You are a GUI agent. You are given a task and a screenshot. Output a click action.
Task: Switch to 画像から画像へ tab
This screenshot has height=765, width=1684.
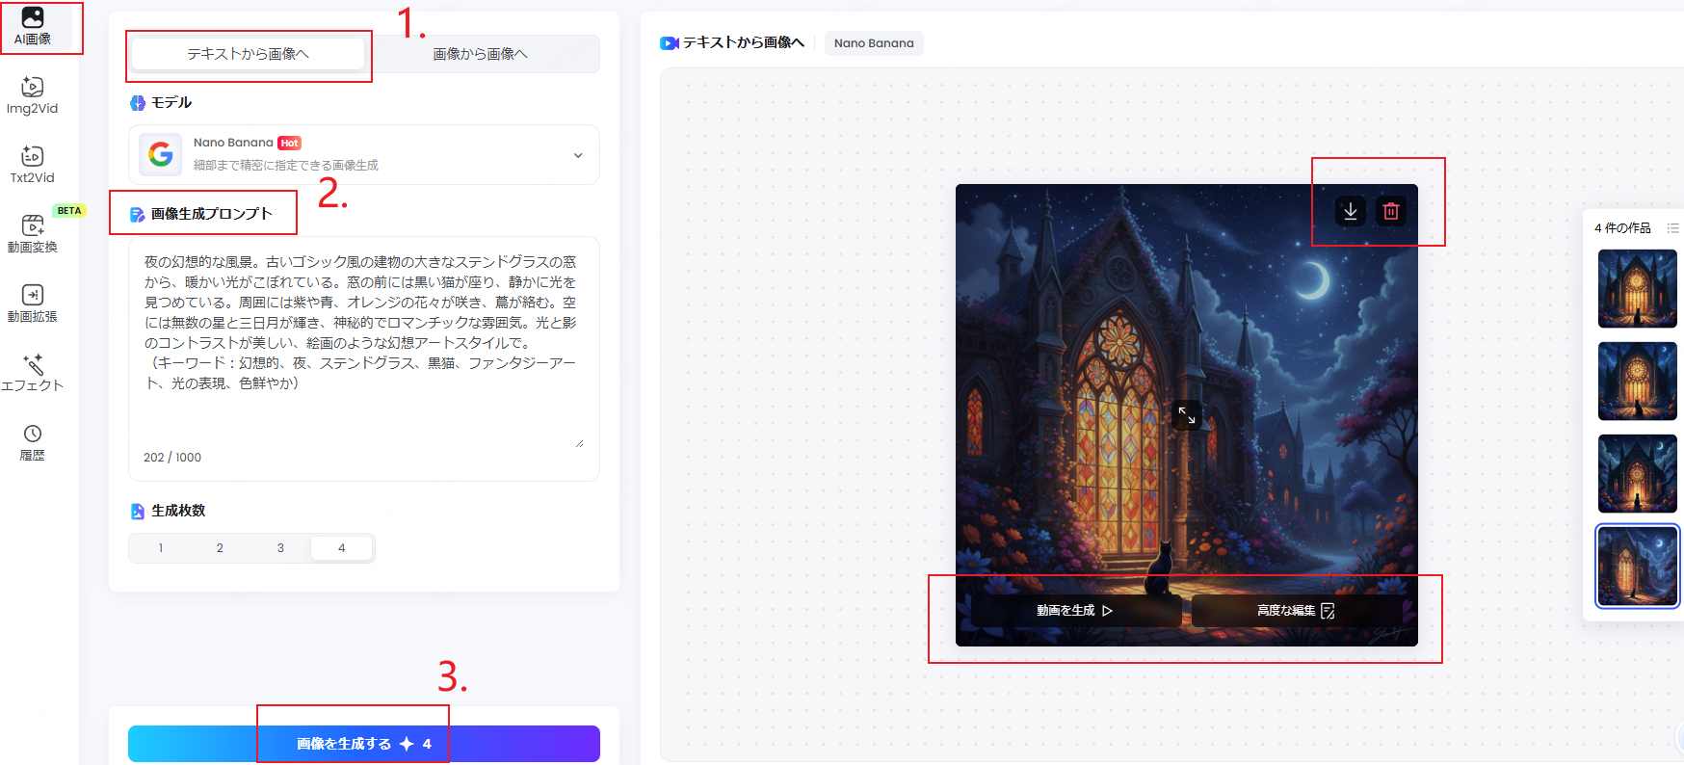pos(481,54)
